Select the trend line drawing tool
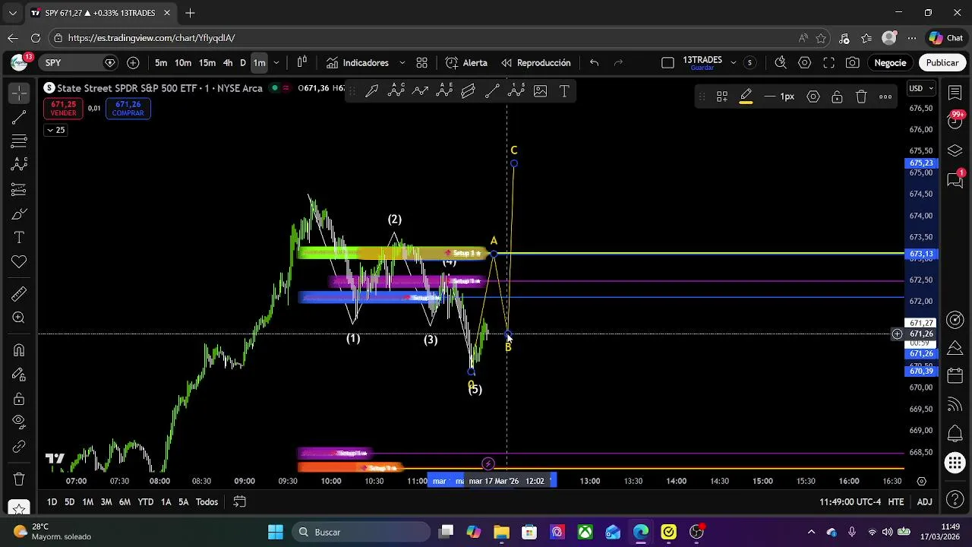The image size is (972, 547). pos(19,117)
